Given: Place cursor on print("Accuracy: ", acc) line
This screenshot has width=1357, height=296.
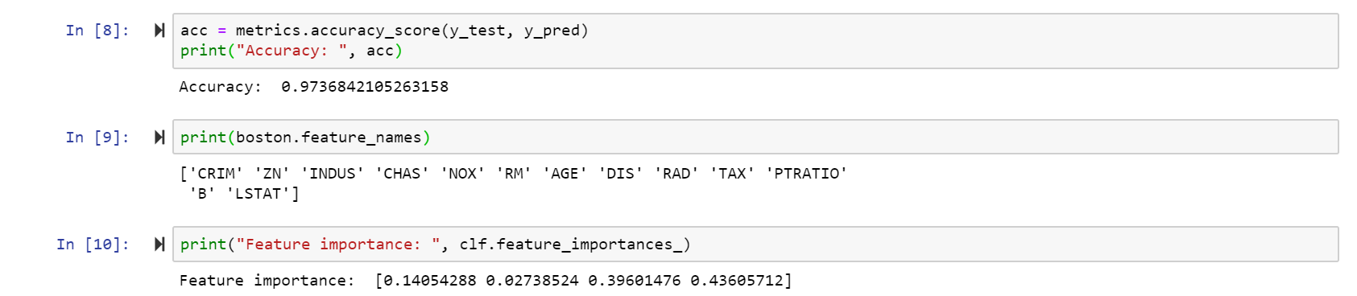Looking at the screenshot, I should [x=291, y=51].
